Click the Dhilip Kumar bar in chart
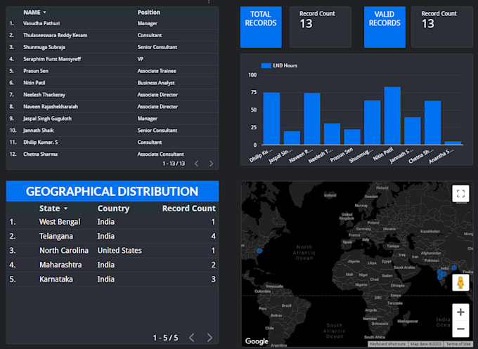 pos(271,119)
